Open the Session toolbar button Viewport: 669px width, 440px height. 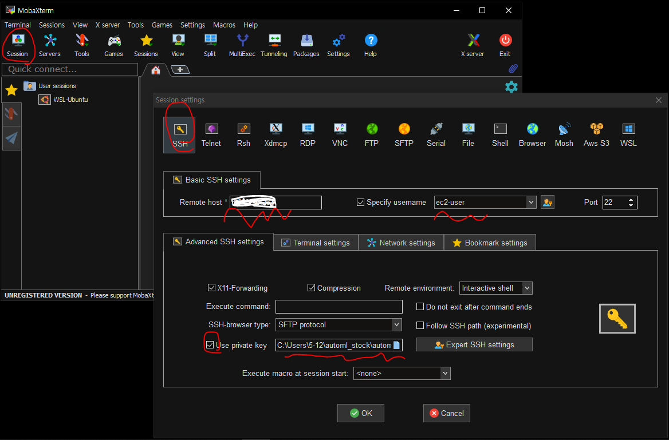[18, 45]
